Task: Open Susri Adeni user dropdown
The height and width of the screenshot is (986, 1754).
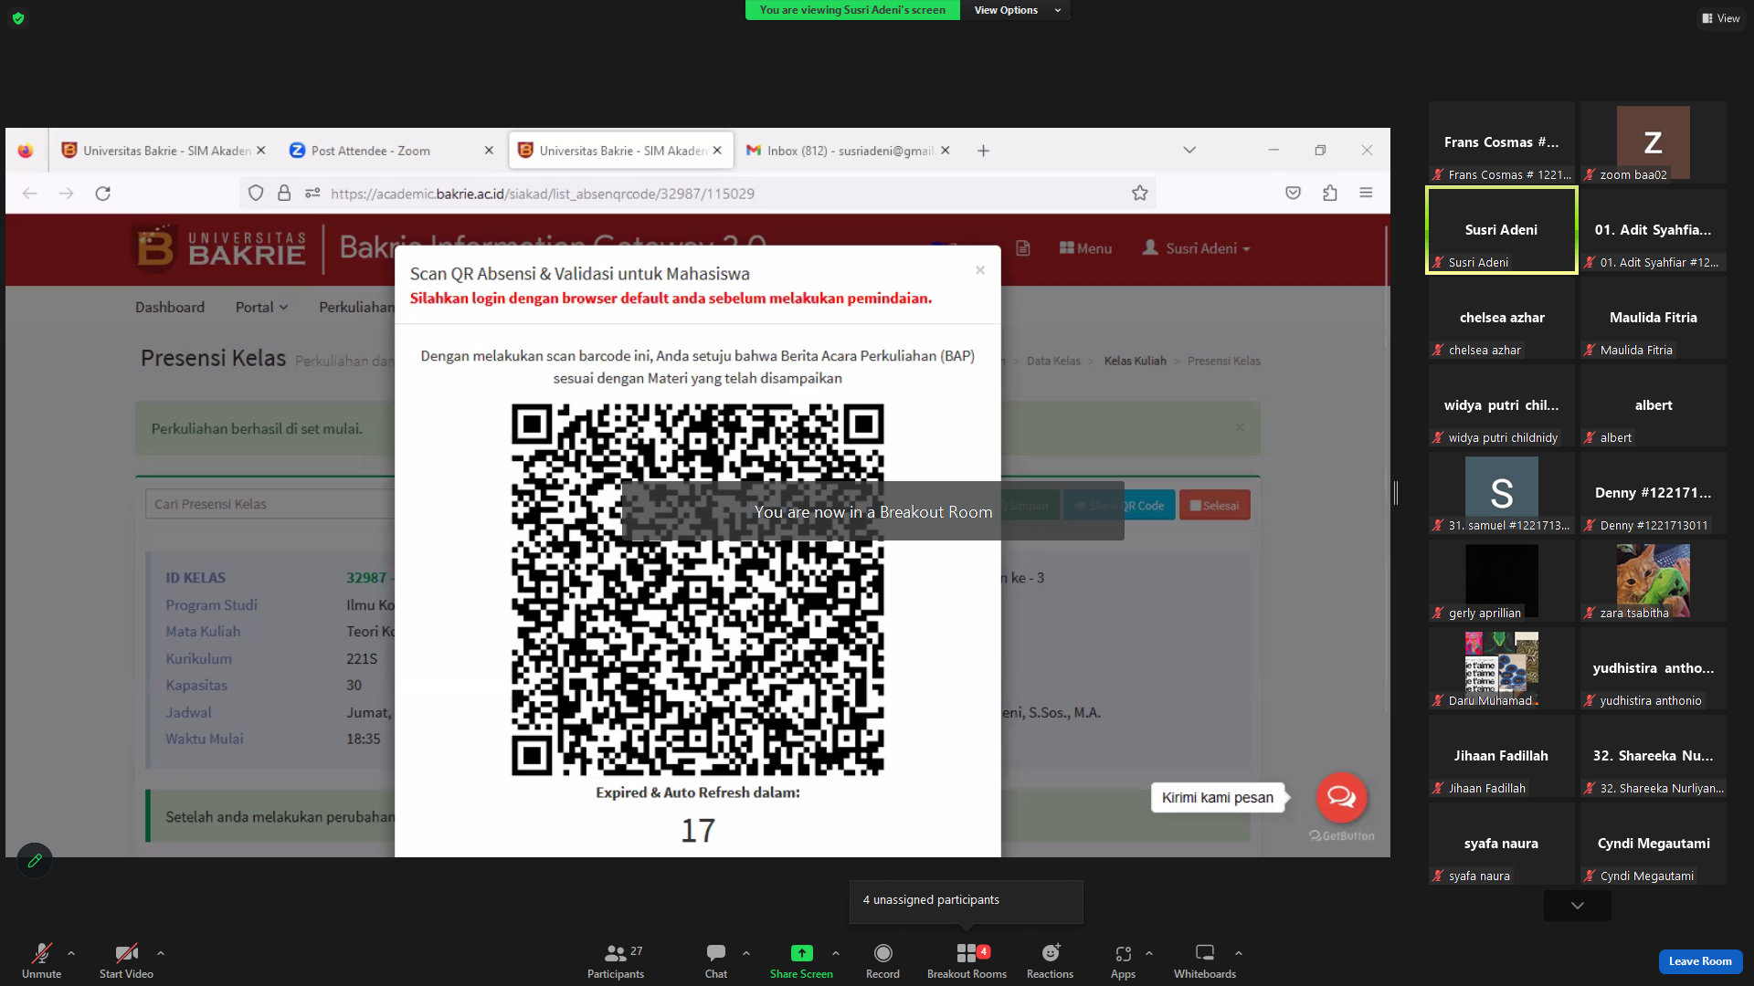Action: (x=1197, y=248)
